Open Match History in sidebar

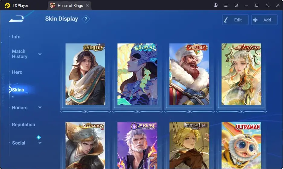pyautogui.click(x=20, y=54)
